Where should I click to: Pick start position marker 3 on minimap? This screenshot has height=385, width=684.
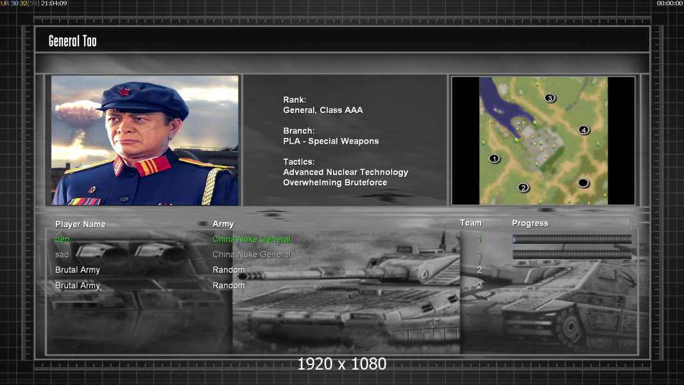(x=549, y=98)
